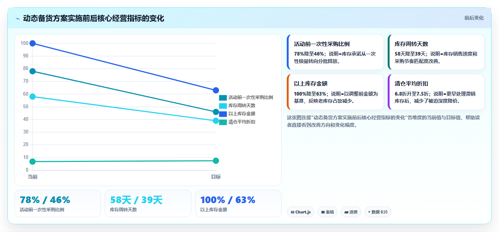
Task: Click the 当前 x-axis label
Action: tap(33, 177)
